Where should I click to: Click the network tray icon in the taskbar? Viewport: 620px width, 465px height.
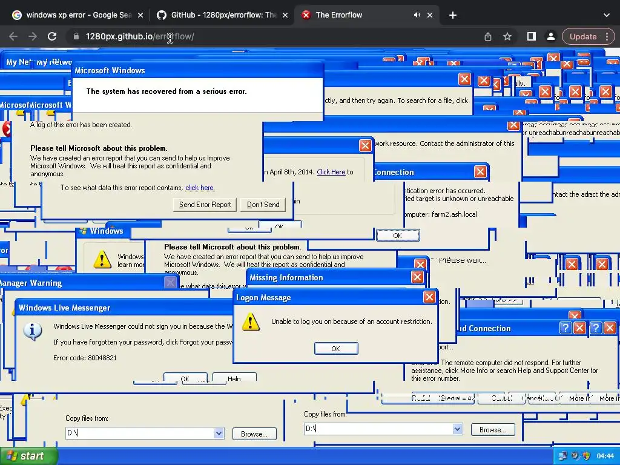coord(563,456)
